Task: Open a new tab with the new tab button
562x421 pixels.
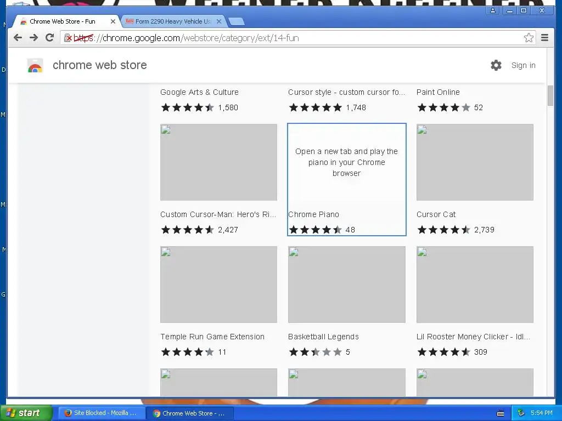Action: (237, 21)
